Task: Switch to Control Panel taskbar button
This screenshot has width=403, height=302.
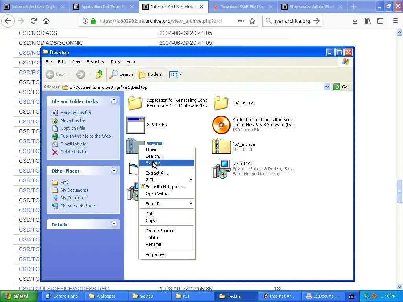Action: (x=63, y=296)
